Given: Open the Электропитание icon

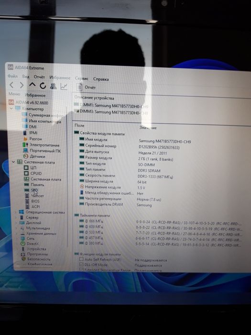Looking at the screenshot, I should click(26, 145).
